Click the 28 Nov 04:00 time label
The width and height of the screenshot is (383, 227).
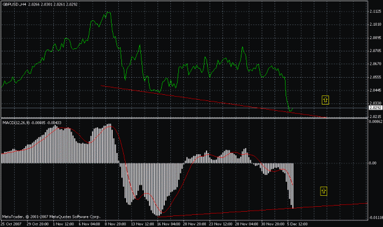tap(247, 224)
